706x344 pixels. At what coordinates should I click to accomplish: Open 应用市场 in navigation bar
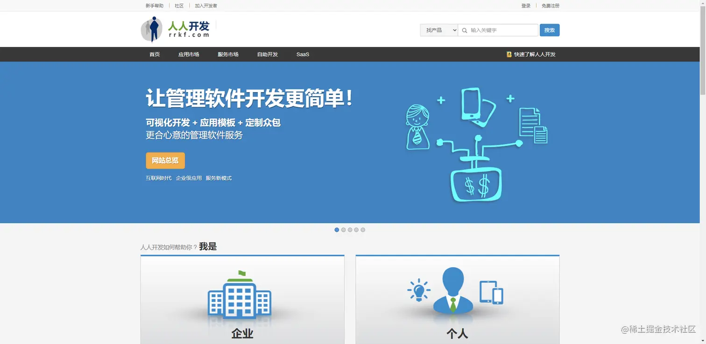(189, 55)
